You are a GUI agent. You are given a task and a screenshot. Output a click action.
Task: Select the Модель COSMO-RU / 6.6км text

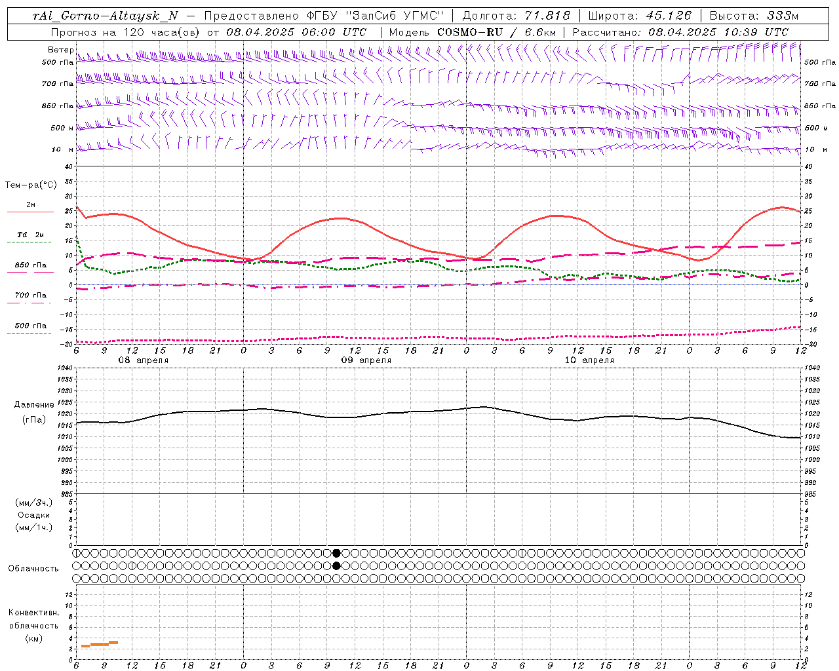(x=472, y=32)
